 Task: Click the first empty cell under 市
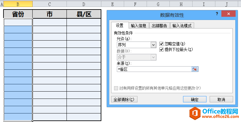click(x=49, y=22)
